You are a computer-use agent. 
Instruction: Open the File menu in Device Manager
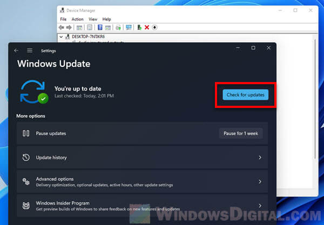coord(63,19)
